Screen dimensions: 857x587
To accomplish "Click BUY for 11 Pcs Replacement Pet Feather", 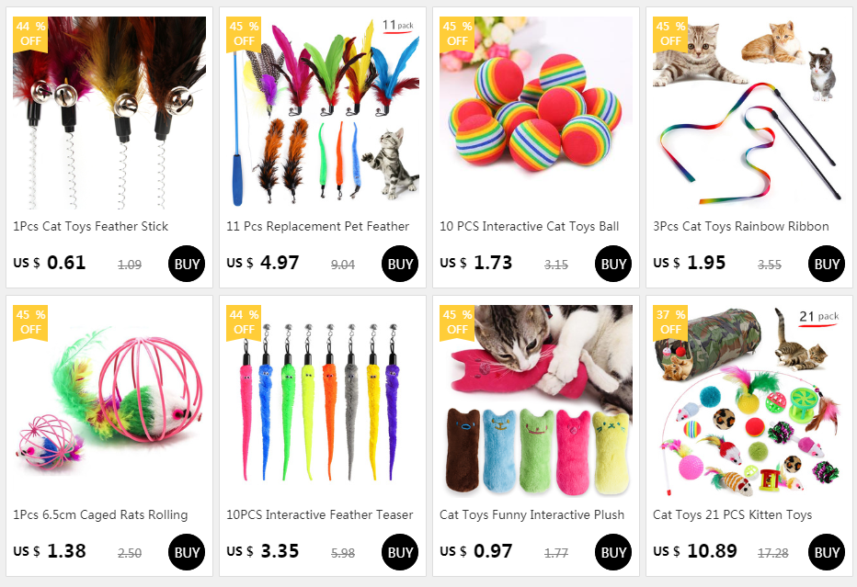I will point(399,264).
